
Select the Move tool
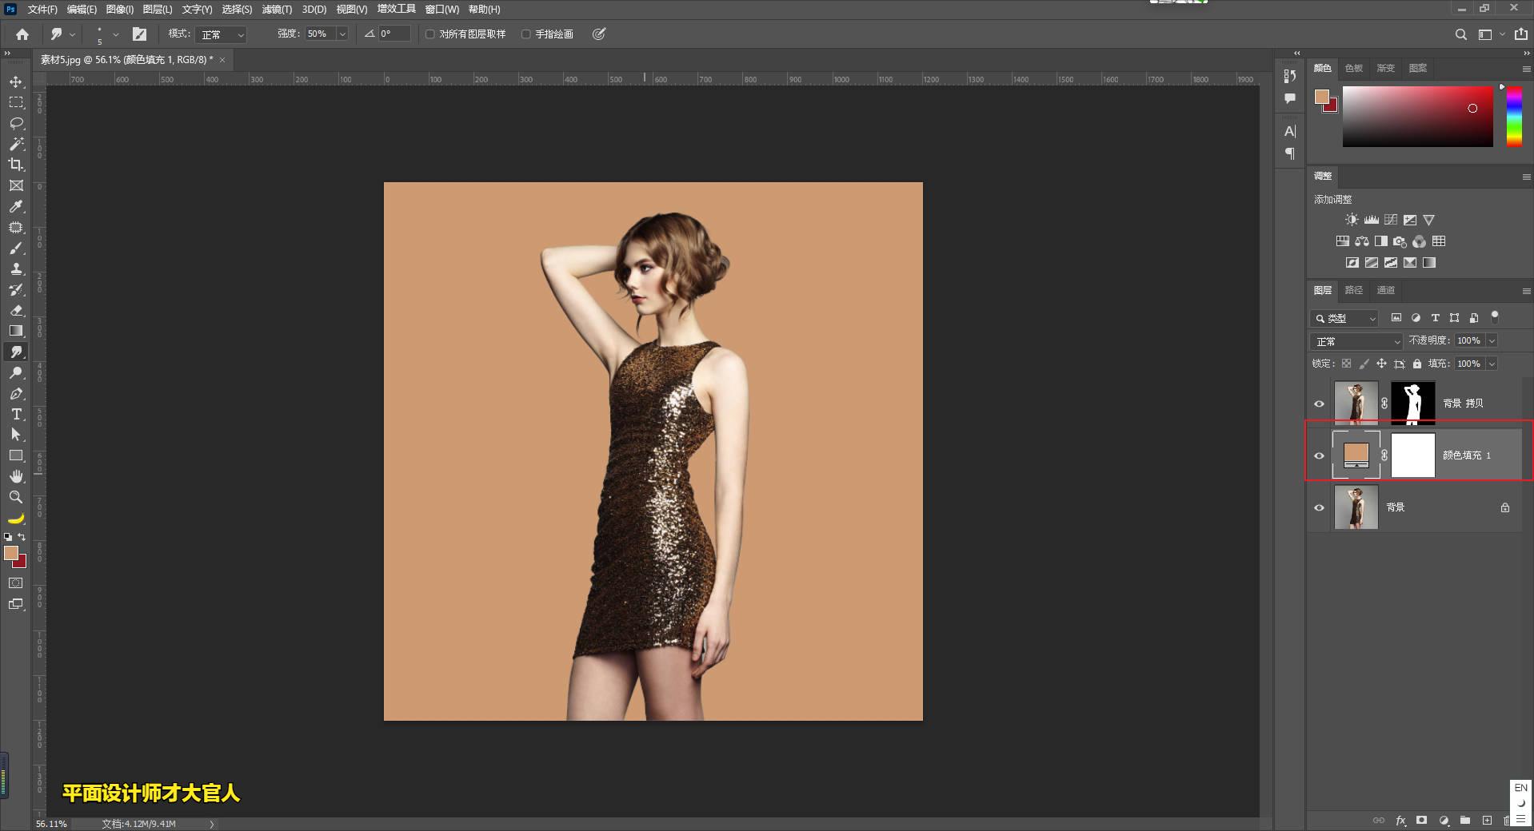pyautogui.click(x=16, y=82)
